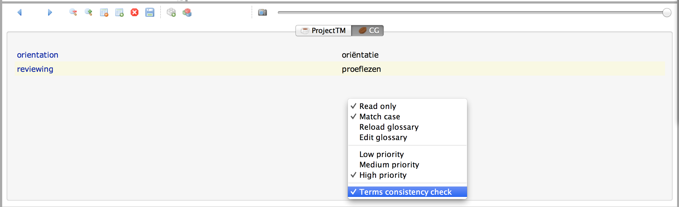Switch to the ProjectTM tab
Image resolution: width=679 pixels, height=207 pixels.
pos(324,31)
